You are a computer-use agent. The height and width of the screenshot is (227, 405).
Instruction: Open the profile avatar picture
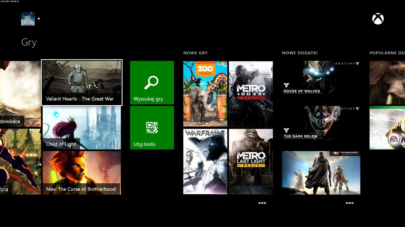pyautogui.click(x=28, y=19)
